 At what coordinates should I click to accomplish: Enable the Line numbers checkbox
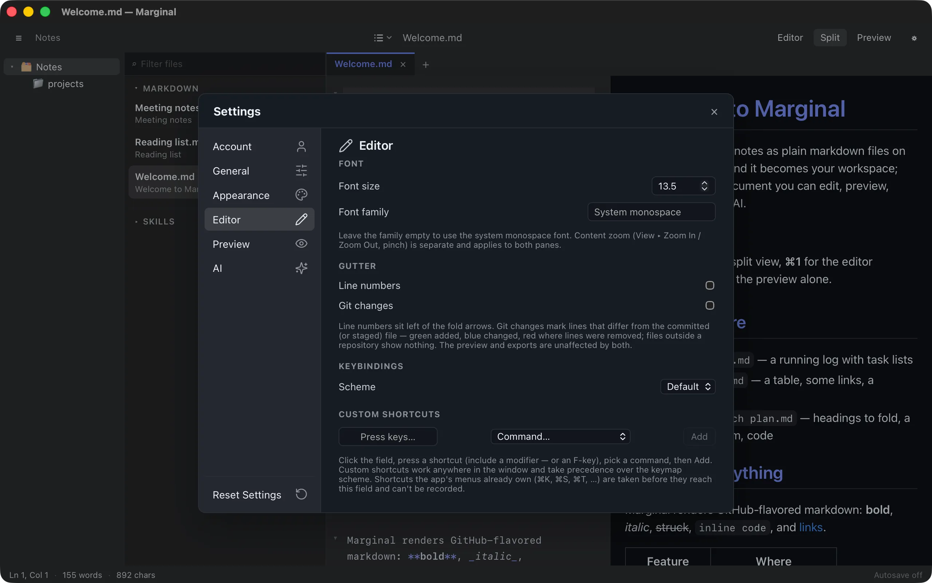click(710, 285)
